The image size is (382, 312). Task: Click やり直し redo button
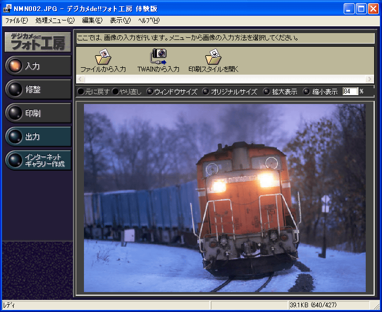tap(126, 91)
